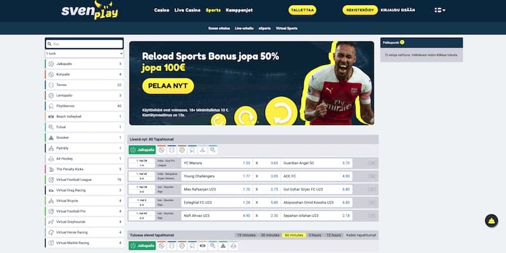
Task: Open the chat support bubble icon
Action: click(x=491, y=221)
